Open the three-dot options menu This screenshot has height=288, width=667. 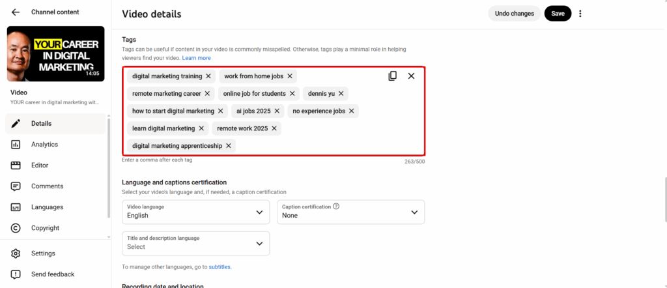[x=580, y=14]
